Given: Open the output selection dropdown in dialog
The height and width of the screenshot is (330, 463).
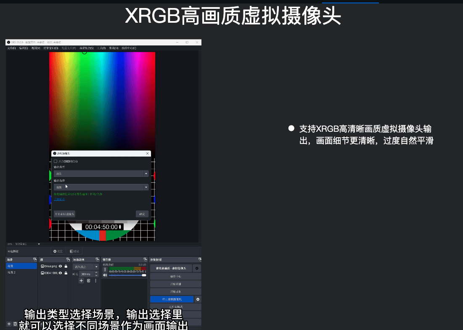Looking at the screenshot, I should click(101, 187).
